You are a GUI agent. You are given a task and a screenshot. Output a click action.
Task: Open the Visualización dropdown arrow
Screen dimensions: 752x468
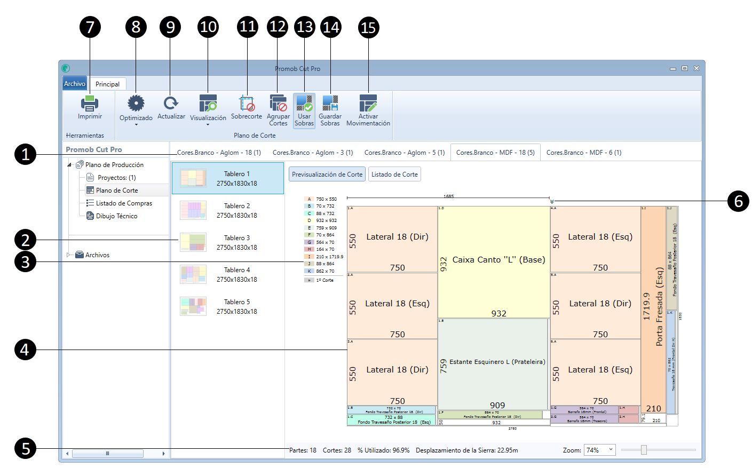[208, 124]
